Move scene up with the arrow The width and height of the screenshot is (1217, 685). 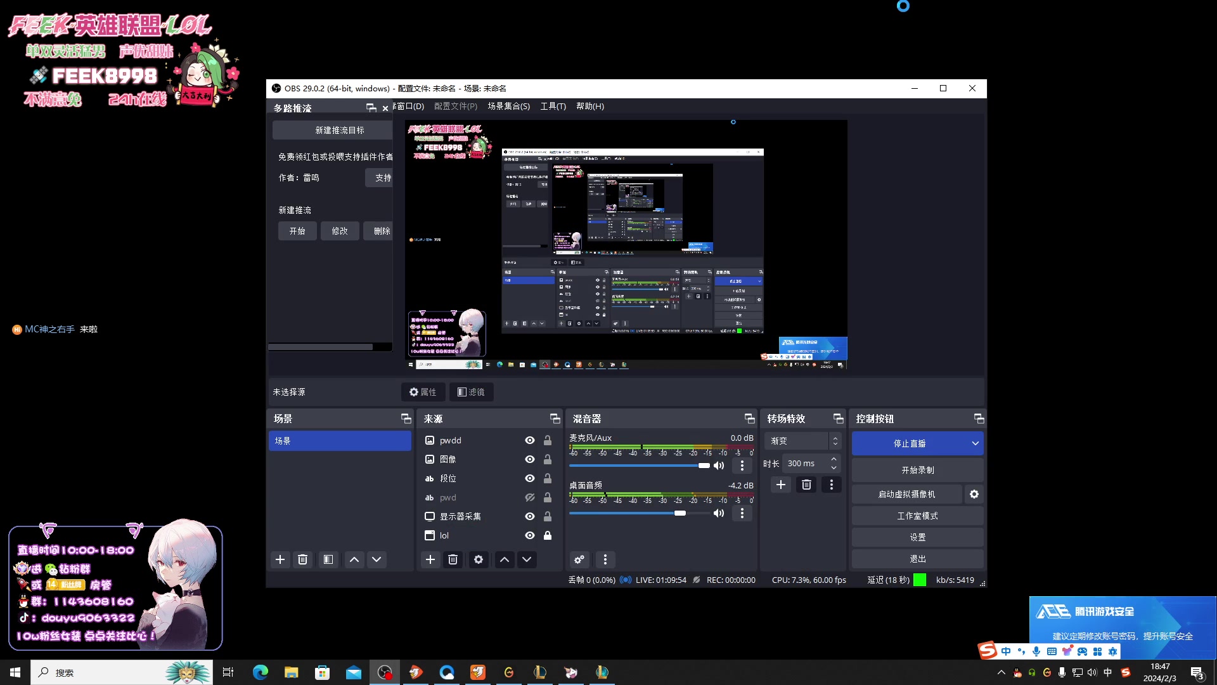[354, 559]
